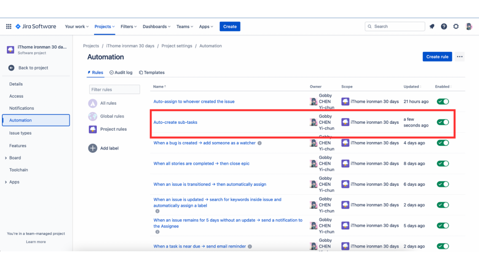Image resolution: width=479 pixels, height=269 pixels.
Task: Open the Filters dropdown
Action: 129,27
